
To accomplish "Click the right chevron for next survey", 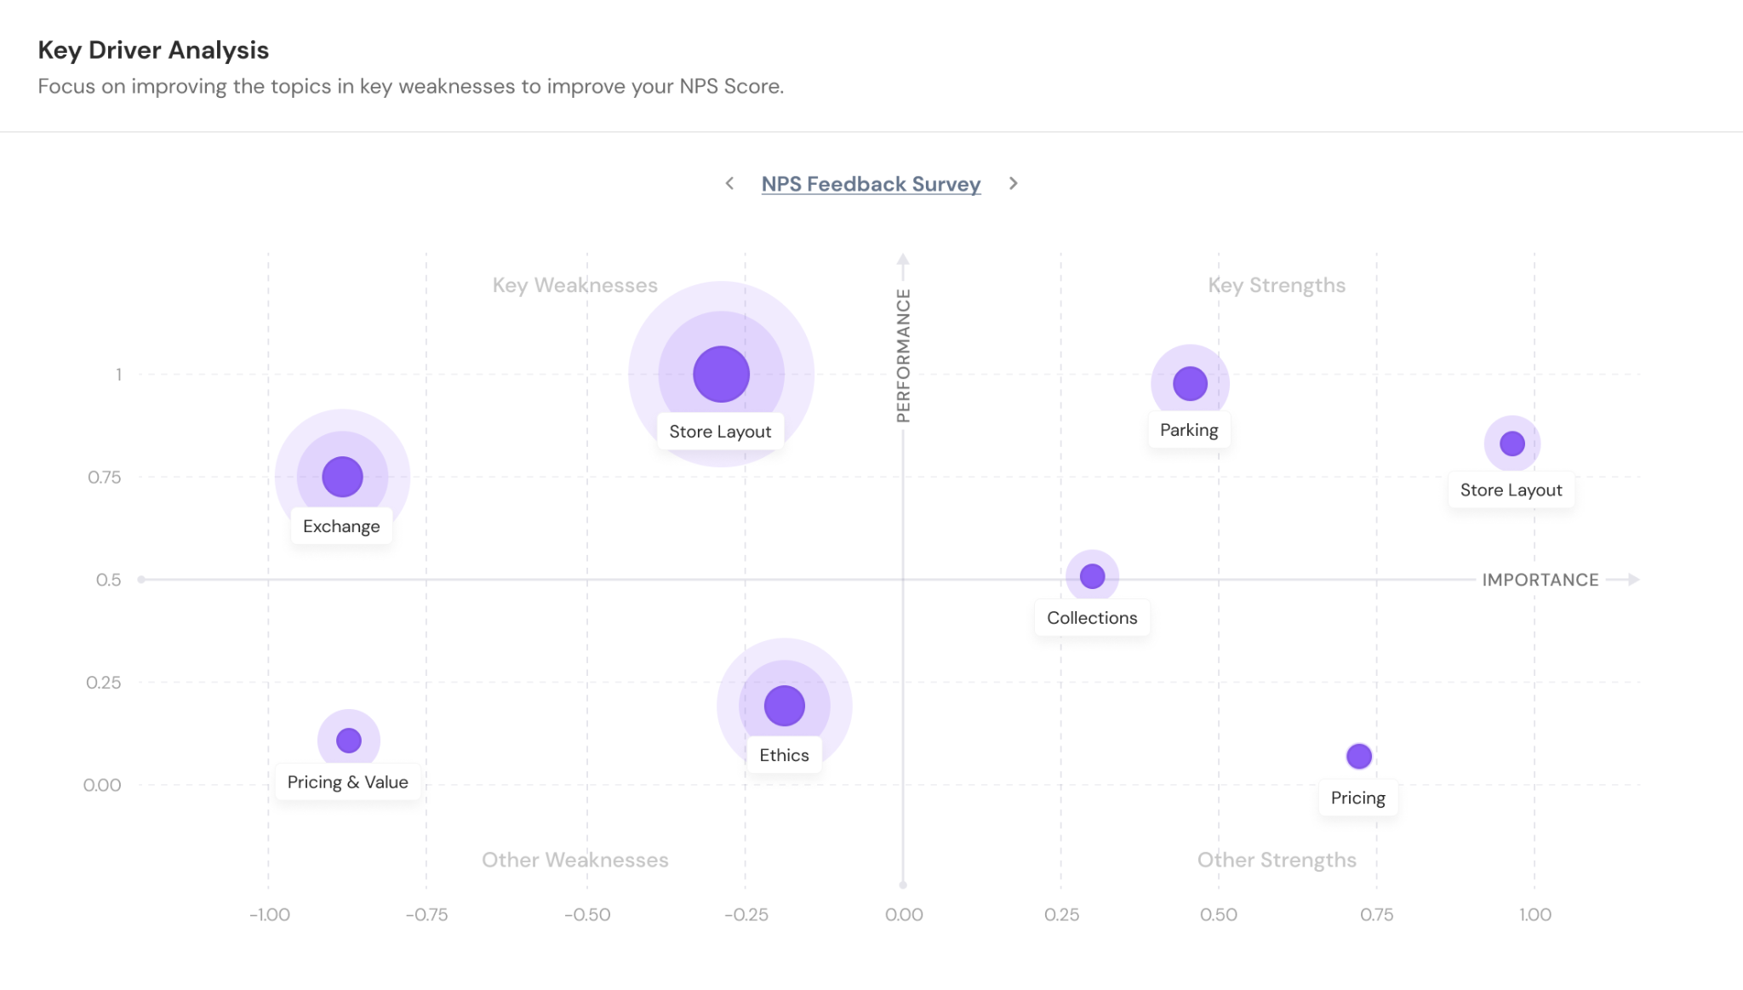I will 1013,184.
